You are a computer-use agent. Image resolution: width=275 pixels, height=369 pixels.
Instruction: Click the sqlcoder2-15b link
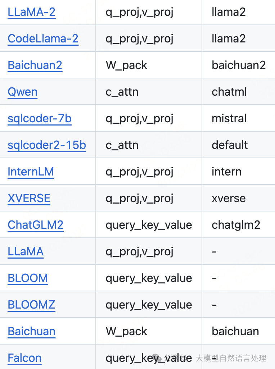pyautogui.click(x=47, y=145)
